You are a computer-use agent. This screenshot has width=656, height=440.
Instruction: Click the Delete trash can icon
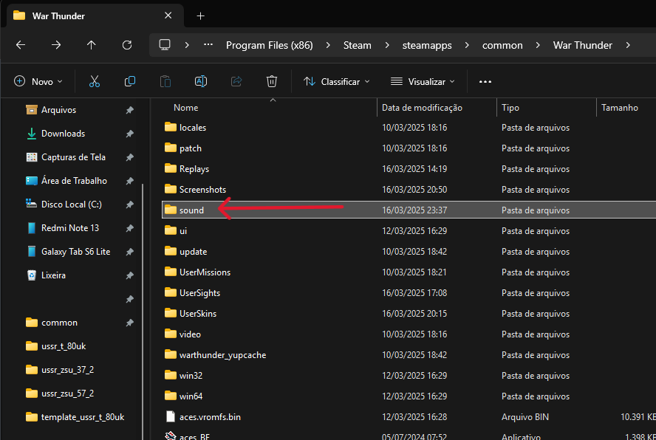point(272,81)
